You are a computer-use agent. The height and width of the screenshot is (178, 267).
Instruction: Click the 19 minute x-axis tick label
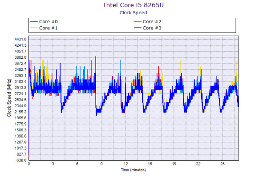click(174, 164)
